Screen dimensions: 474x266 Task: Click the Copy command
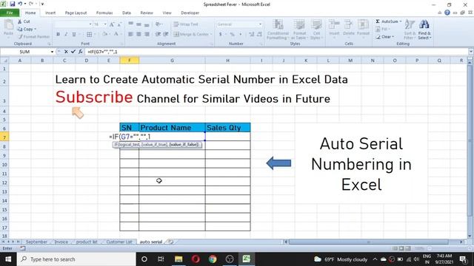coord(27,29)
